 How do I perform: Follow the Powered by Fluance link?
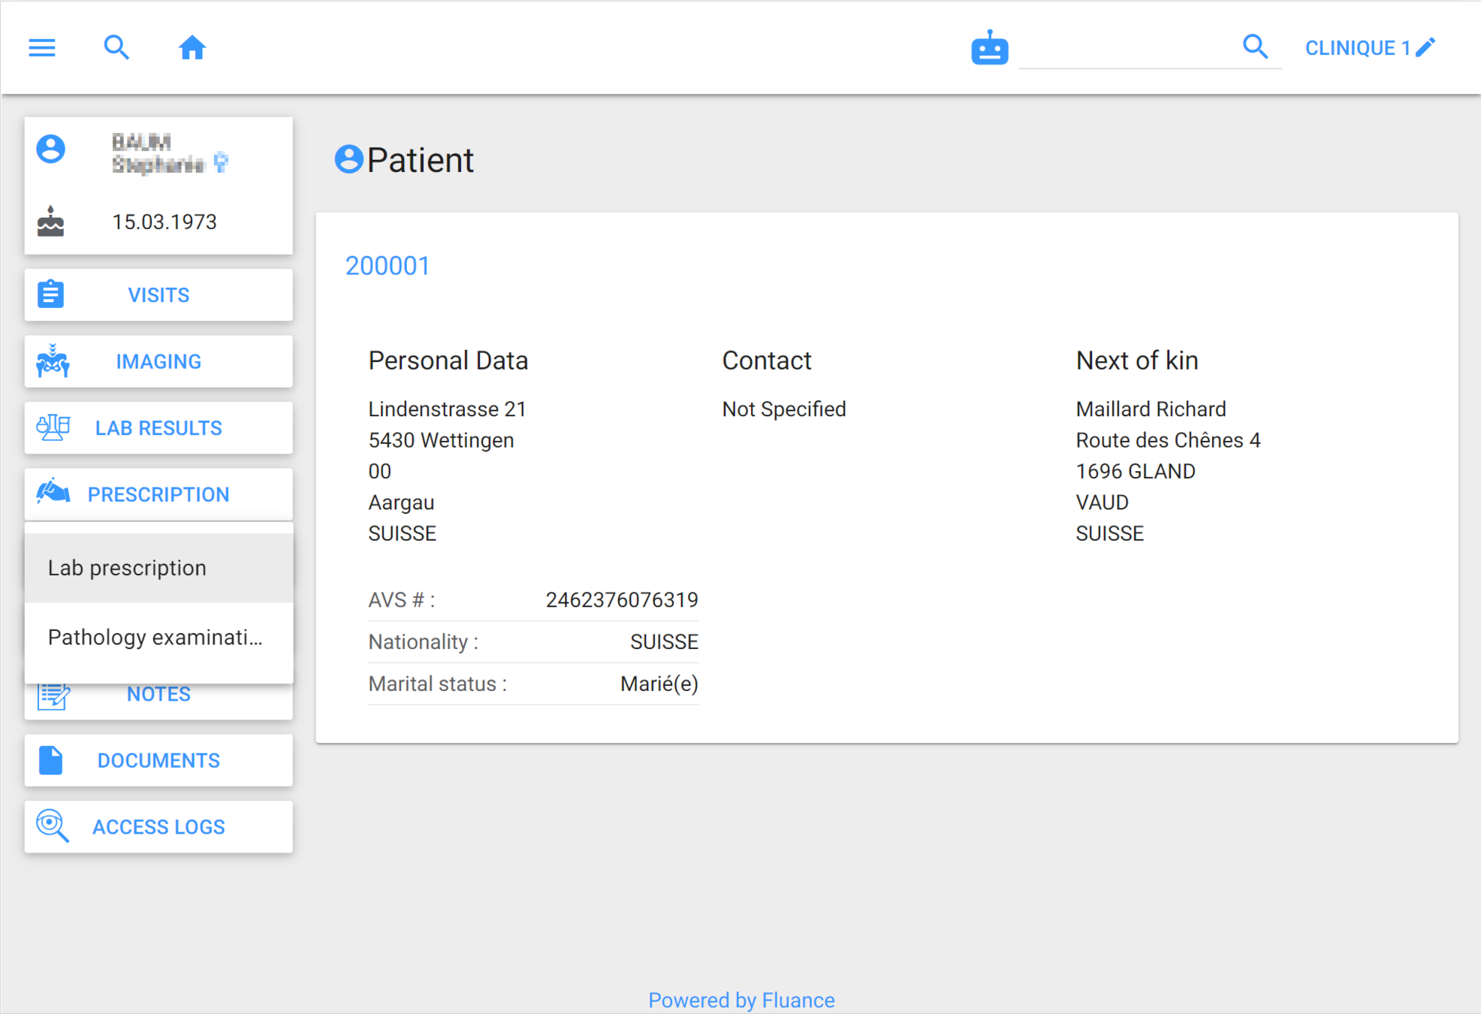pyautogui.click(x=741, y=1000)
